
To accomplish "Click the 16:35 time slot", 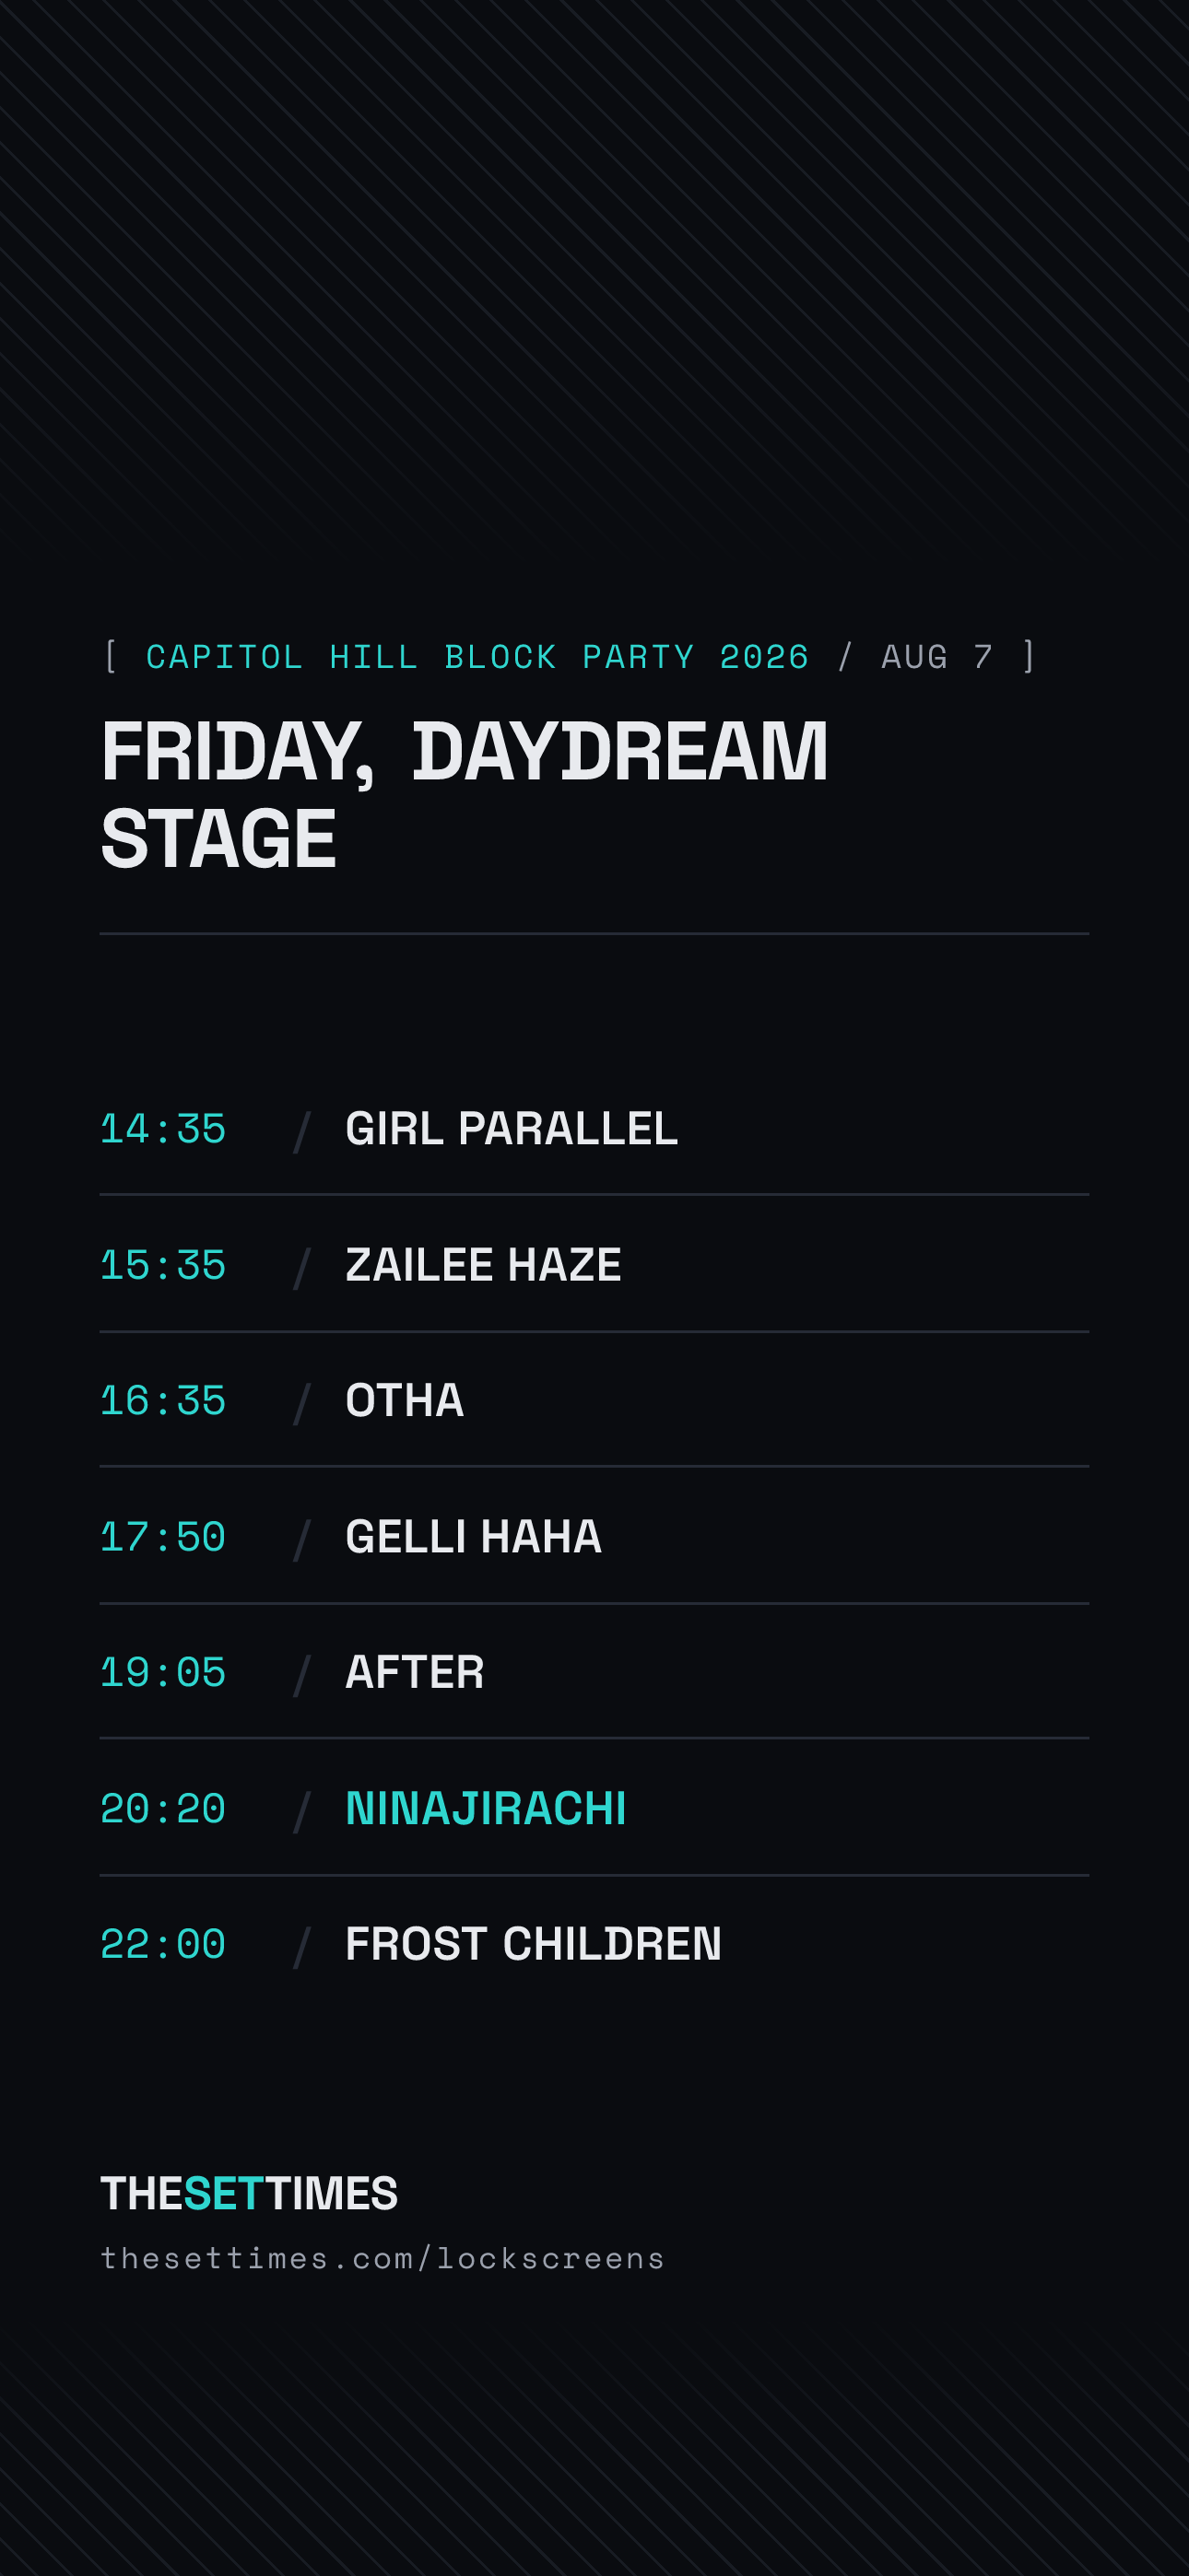I will click(163, 1402).
